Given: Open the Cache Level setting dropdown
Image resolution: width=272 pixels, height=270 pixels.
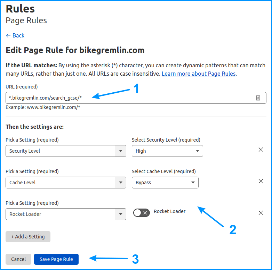Looking at the screenshot, I should click(66, 183).
